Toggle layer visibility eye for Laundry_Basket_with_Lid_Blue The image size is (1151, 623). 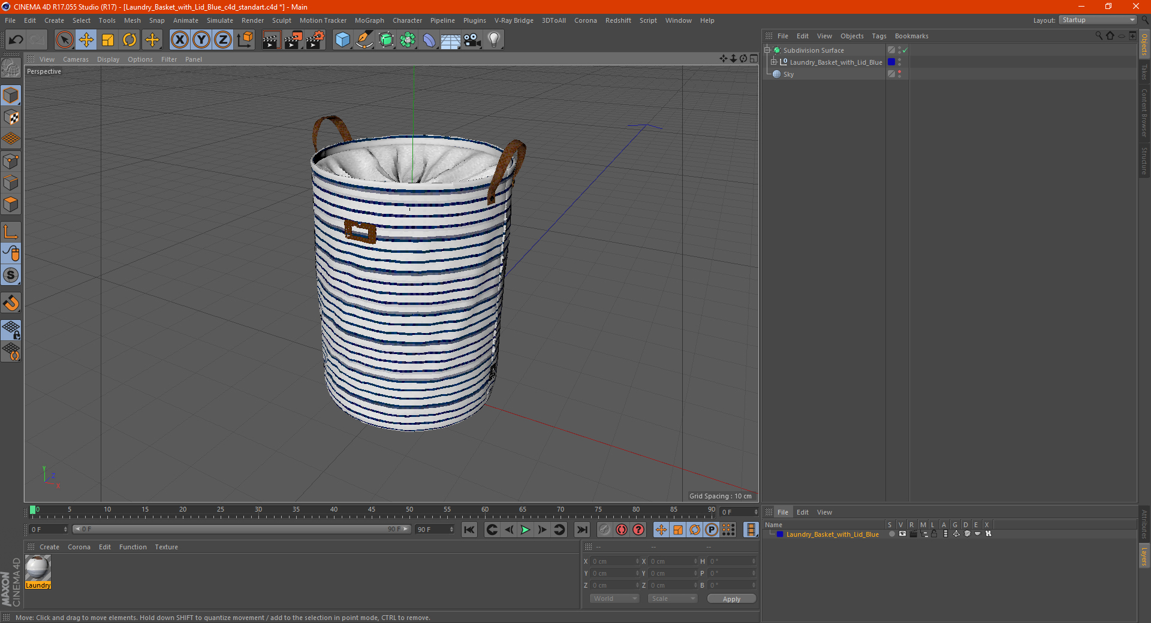902,534
